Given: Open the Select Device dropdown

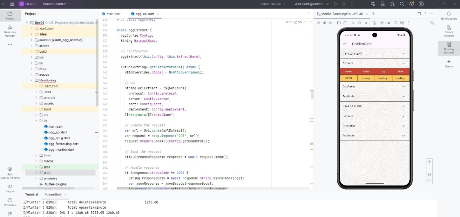Looking at the screenshot, I should (272, 4).
